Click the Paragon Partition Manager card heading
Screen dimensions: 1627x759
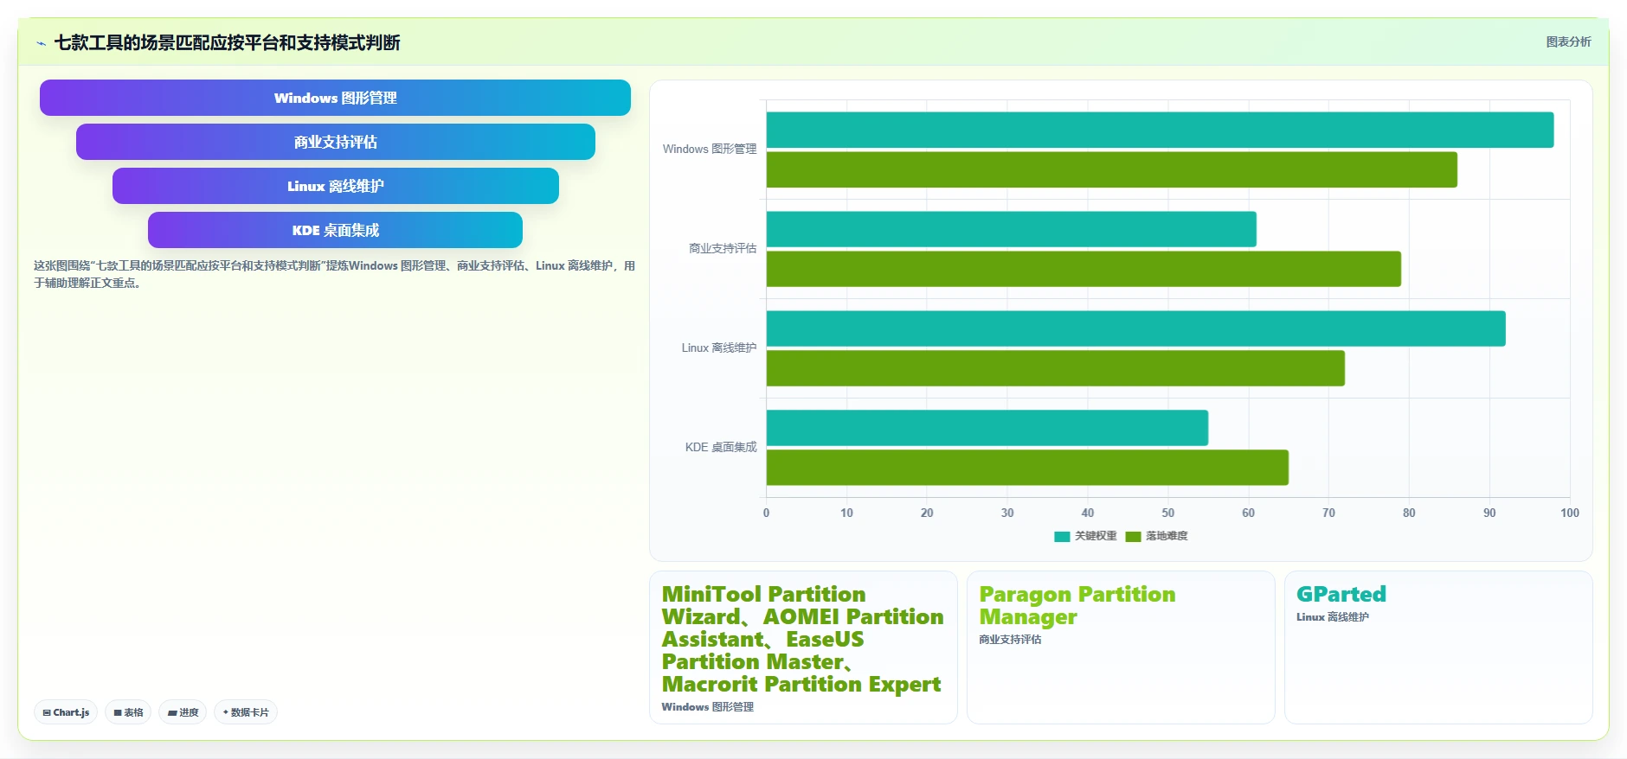[1077, 605]
